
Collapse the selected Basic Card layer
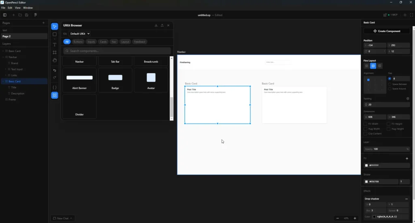point(3,81)
